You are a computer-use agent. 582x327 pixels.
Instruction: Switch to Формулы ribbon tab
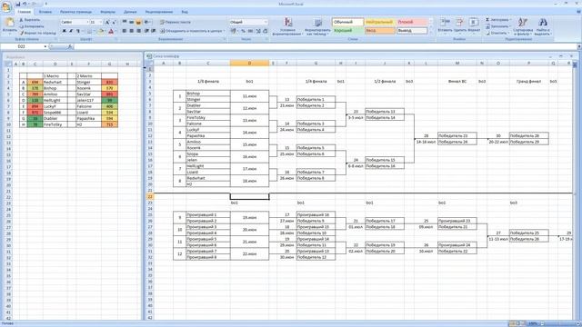point(107,12)
